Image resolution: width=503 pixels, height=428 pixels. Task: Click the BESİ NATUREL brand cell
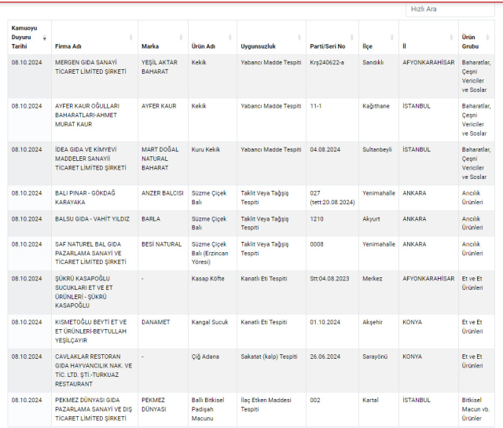(161, 244)
